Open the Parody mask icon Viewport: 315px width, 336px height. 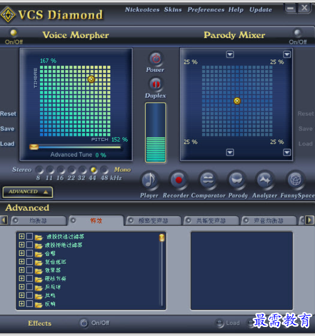237,180
